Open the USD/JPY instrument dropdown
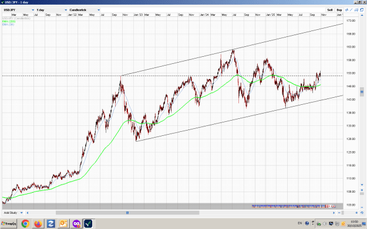This screenshot has height=229, width=367. (19, 10)
